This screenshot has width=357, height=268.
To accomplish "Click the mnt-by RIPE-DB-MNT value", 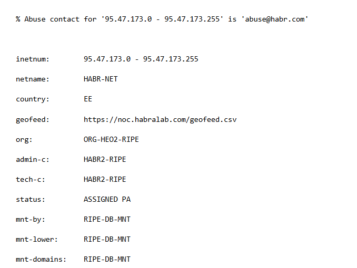I will point(107,219).
